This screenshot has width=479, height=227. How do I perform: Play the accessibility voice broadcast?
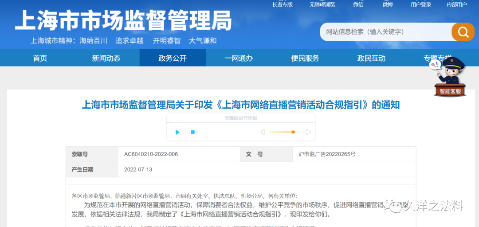177,132
